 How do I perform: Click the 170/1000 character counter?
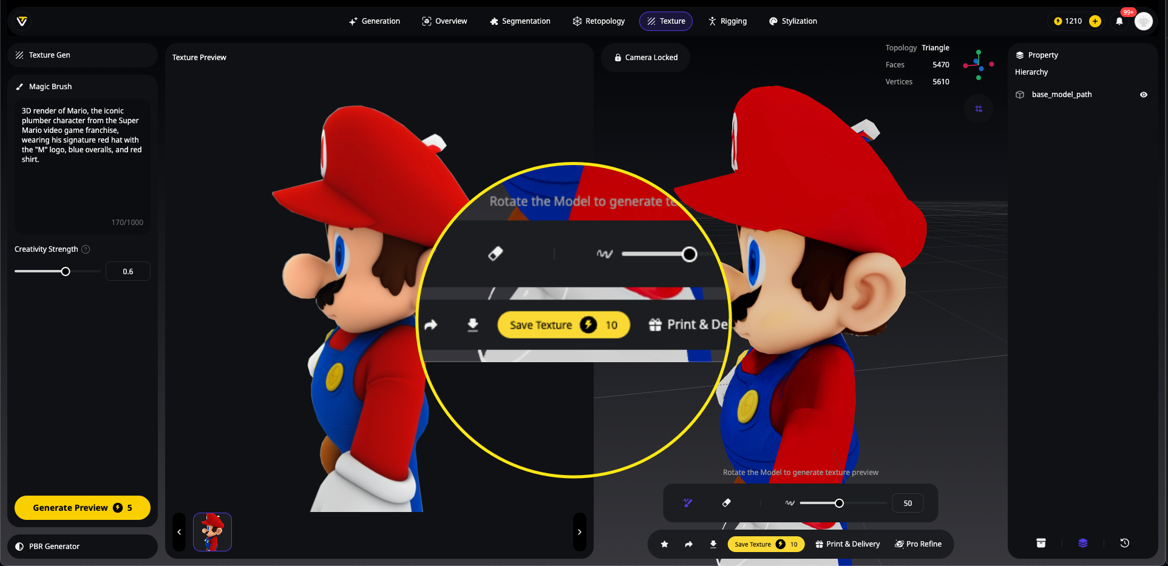coord(127,223)
